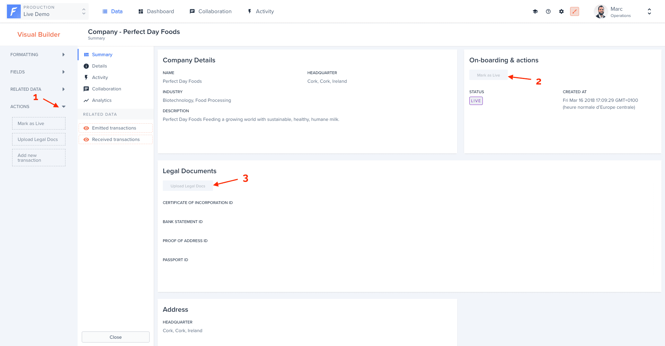Open the Data tab
The width and height of the screenshot is (665, 346).
pos(113,11)
